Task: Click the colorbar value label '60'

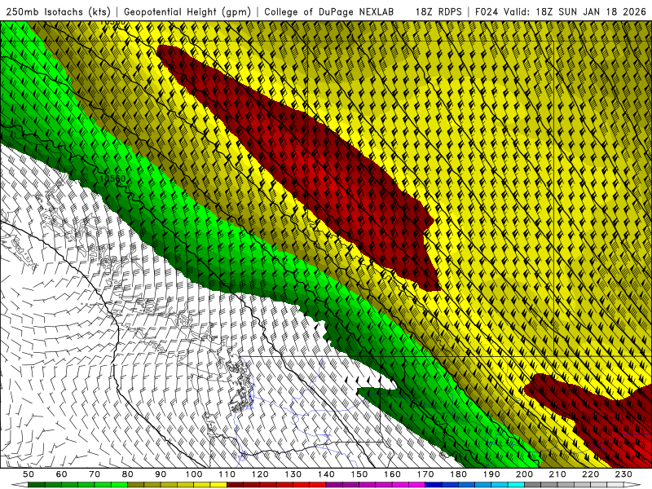Action: (x=62, y=474)
